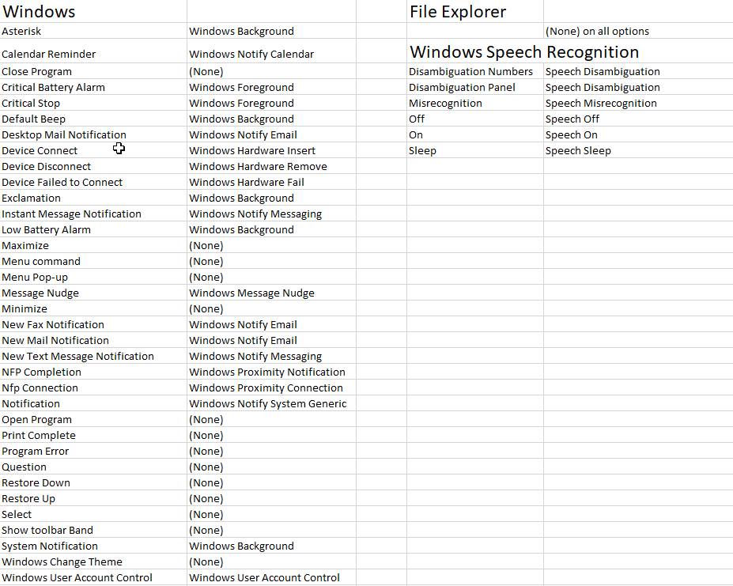The height and width of the screenshot is (586, 733).
Task: Select the 'Windows Hardware Fail' cell
Action: pyautogui.click(x=271, y=182)
